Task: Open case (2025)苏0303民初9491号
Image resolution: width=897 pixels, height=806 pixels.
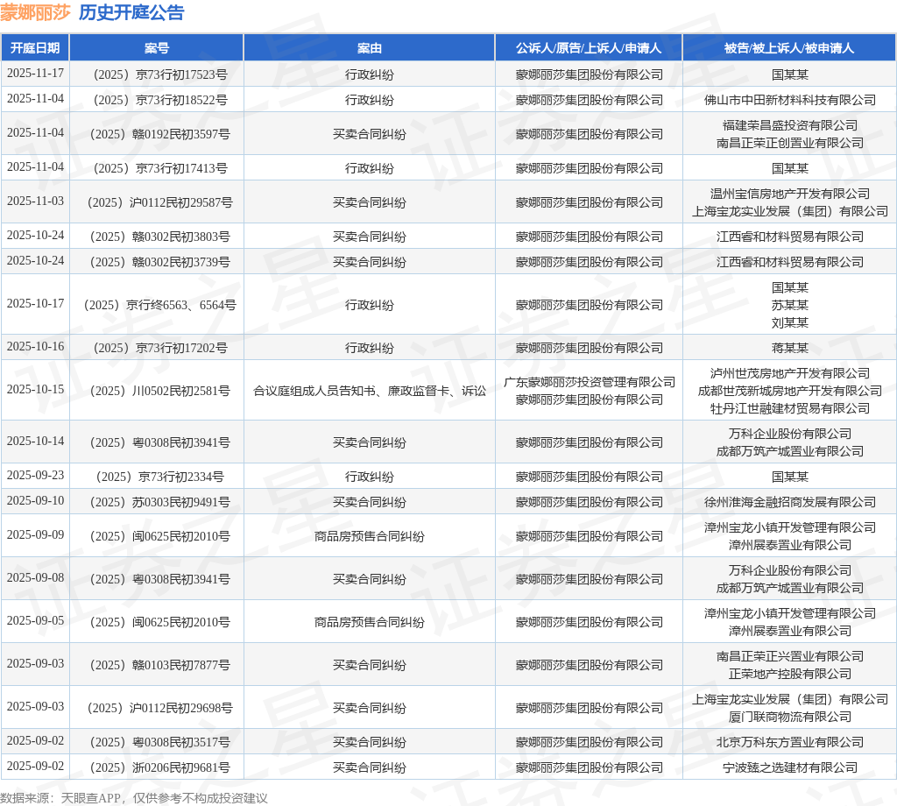Action: click(160, 502)
